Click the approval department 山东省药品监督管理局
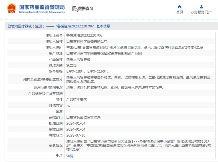This screenshot has height=162, width=218. pos(83,117)
